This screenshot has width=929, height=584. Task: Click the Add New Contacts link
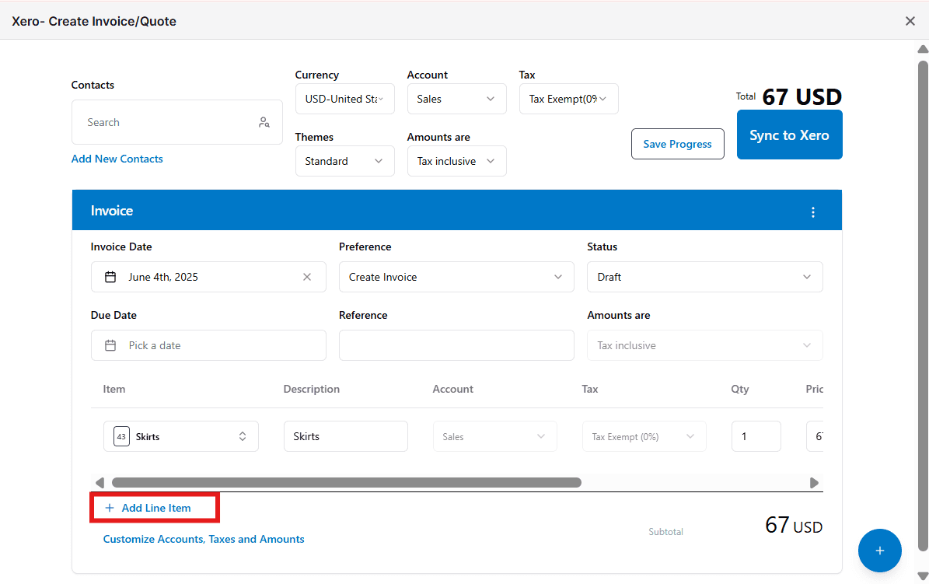coord(117,159)
